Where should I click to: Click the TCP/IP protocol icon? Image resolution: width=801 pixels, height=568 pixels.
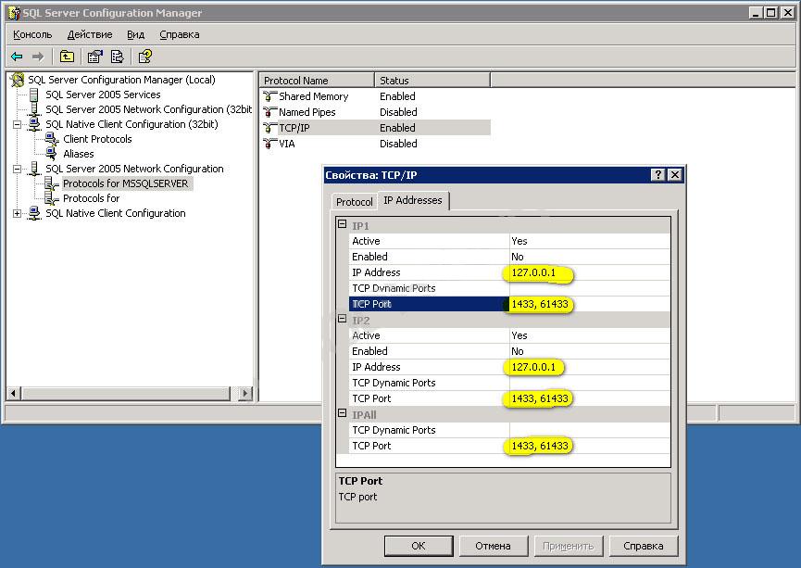[269, 128]
